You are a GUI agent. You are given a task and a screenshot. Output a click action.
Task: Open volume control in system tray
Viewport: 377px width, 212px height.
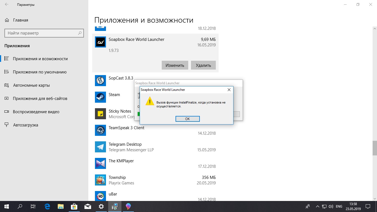pos(331,206)
